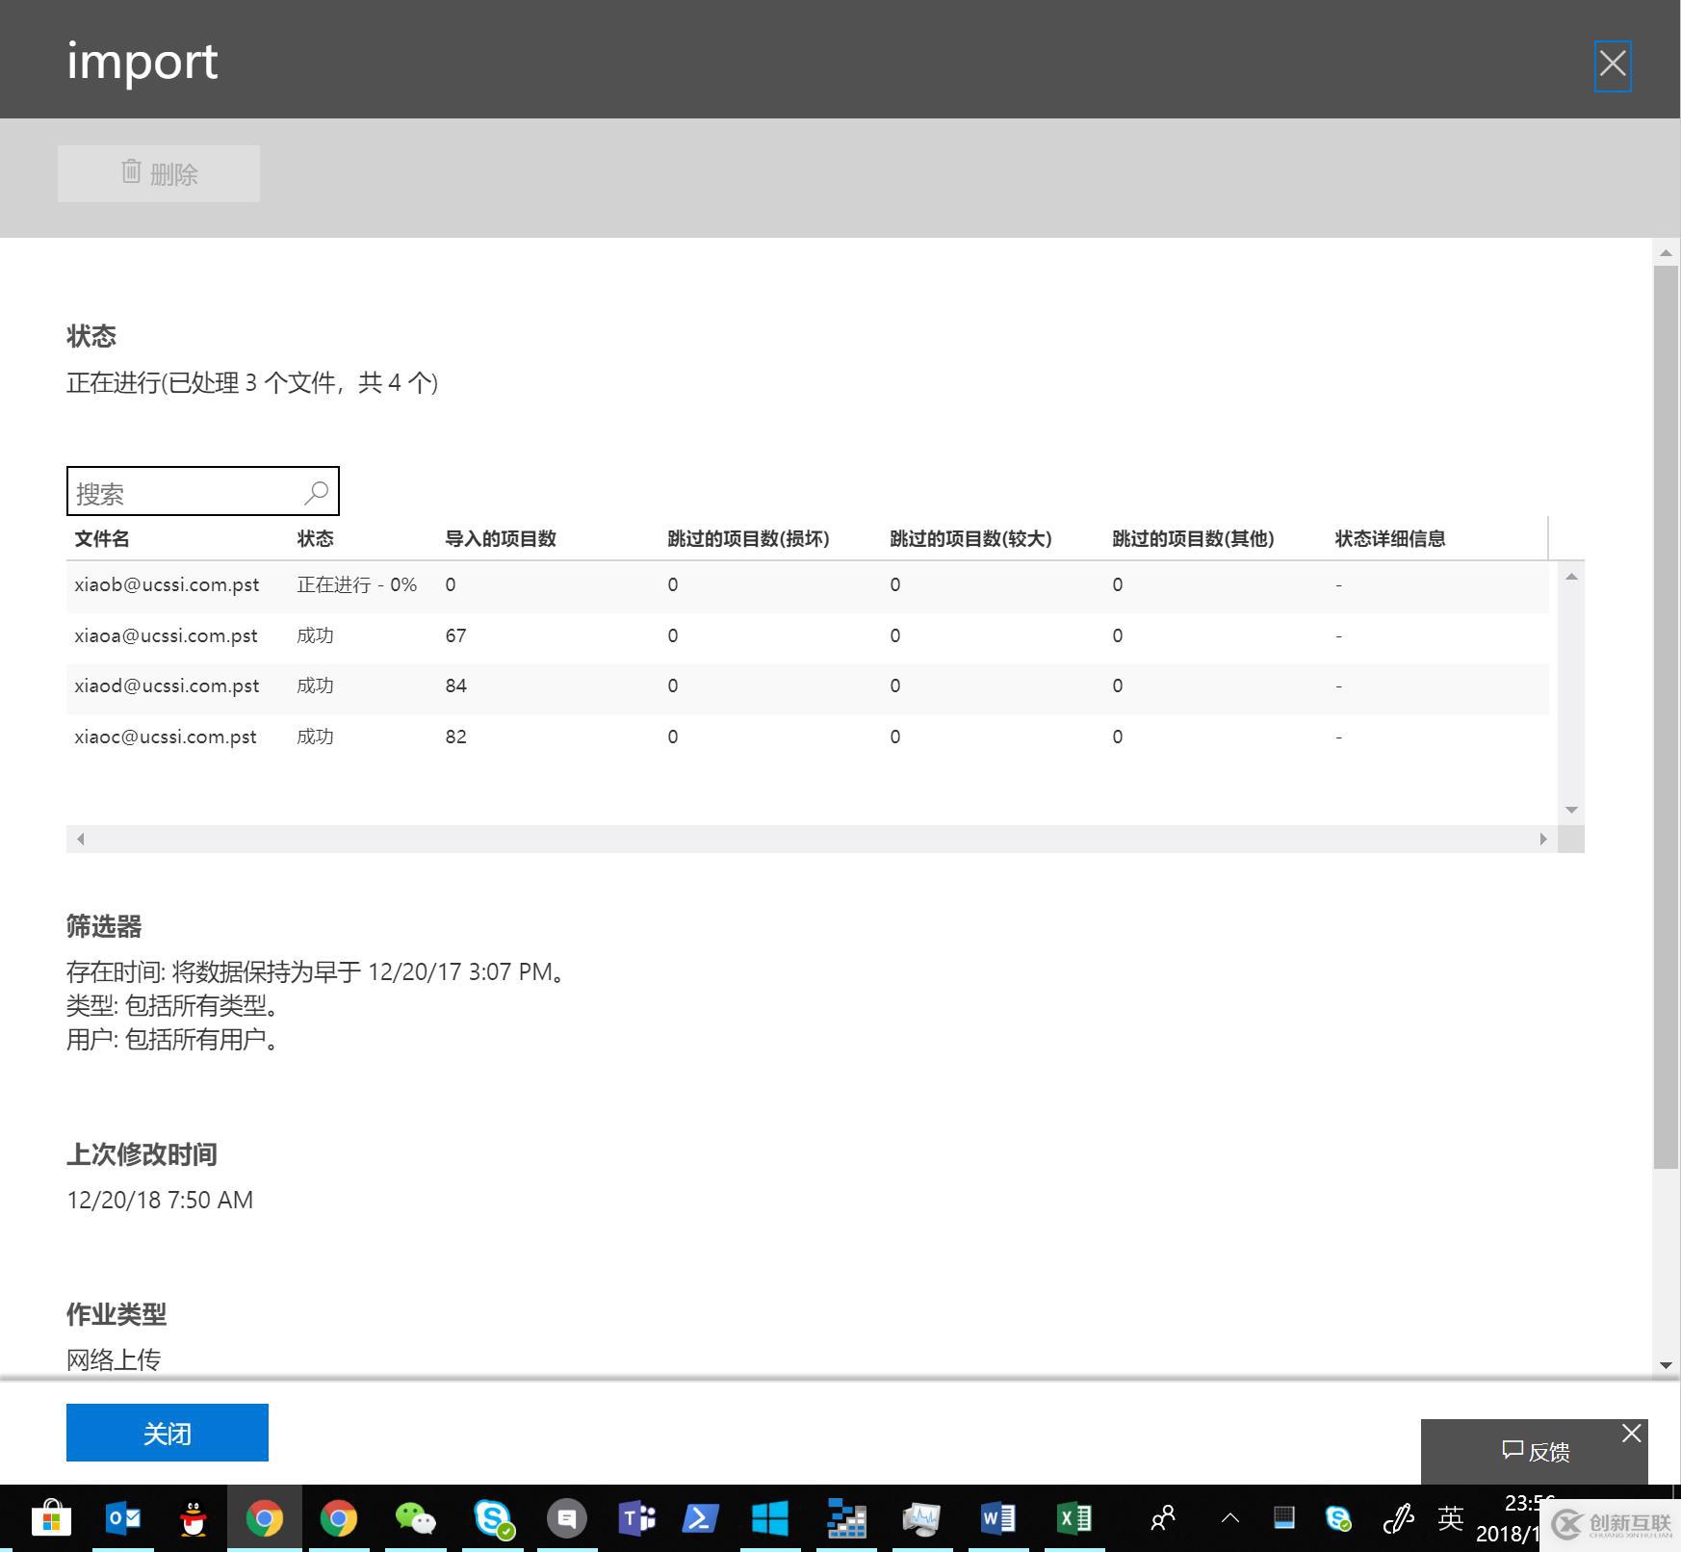Switch input language 英 indicator

(x=1451, y=1519)
